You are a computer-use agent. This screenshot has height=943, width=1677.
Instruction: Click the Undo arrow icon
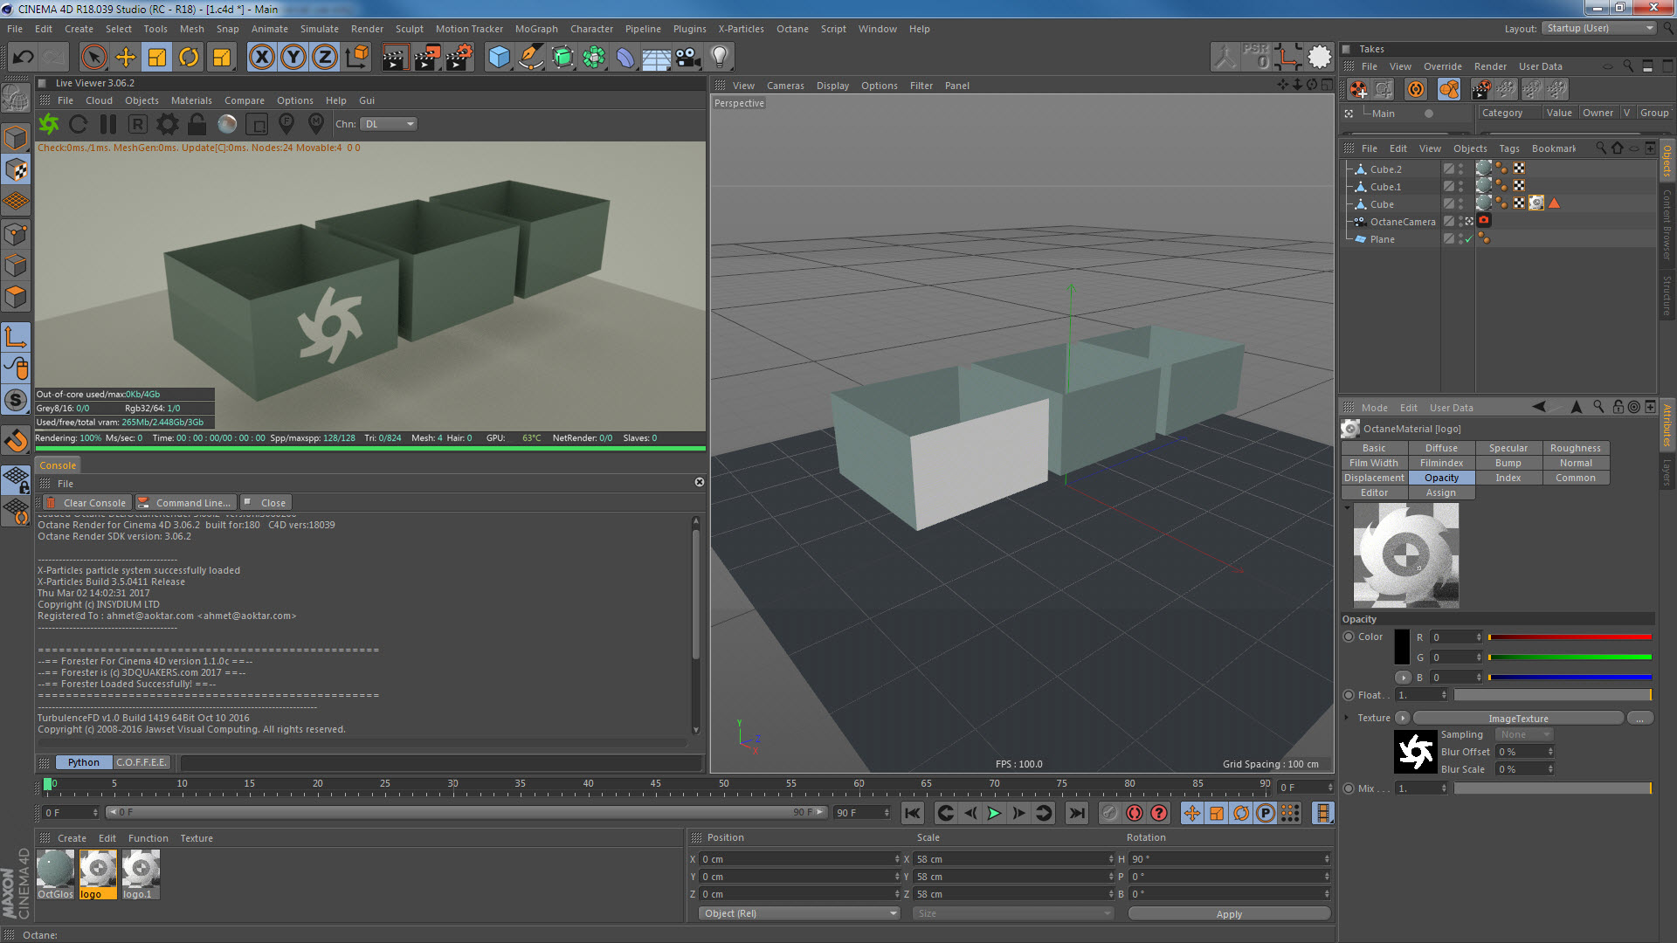[x=23, y=58]
